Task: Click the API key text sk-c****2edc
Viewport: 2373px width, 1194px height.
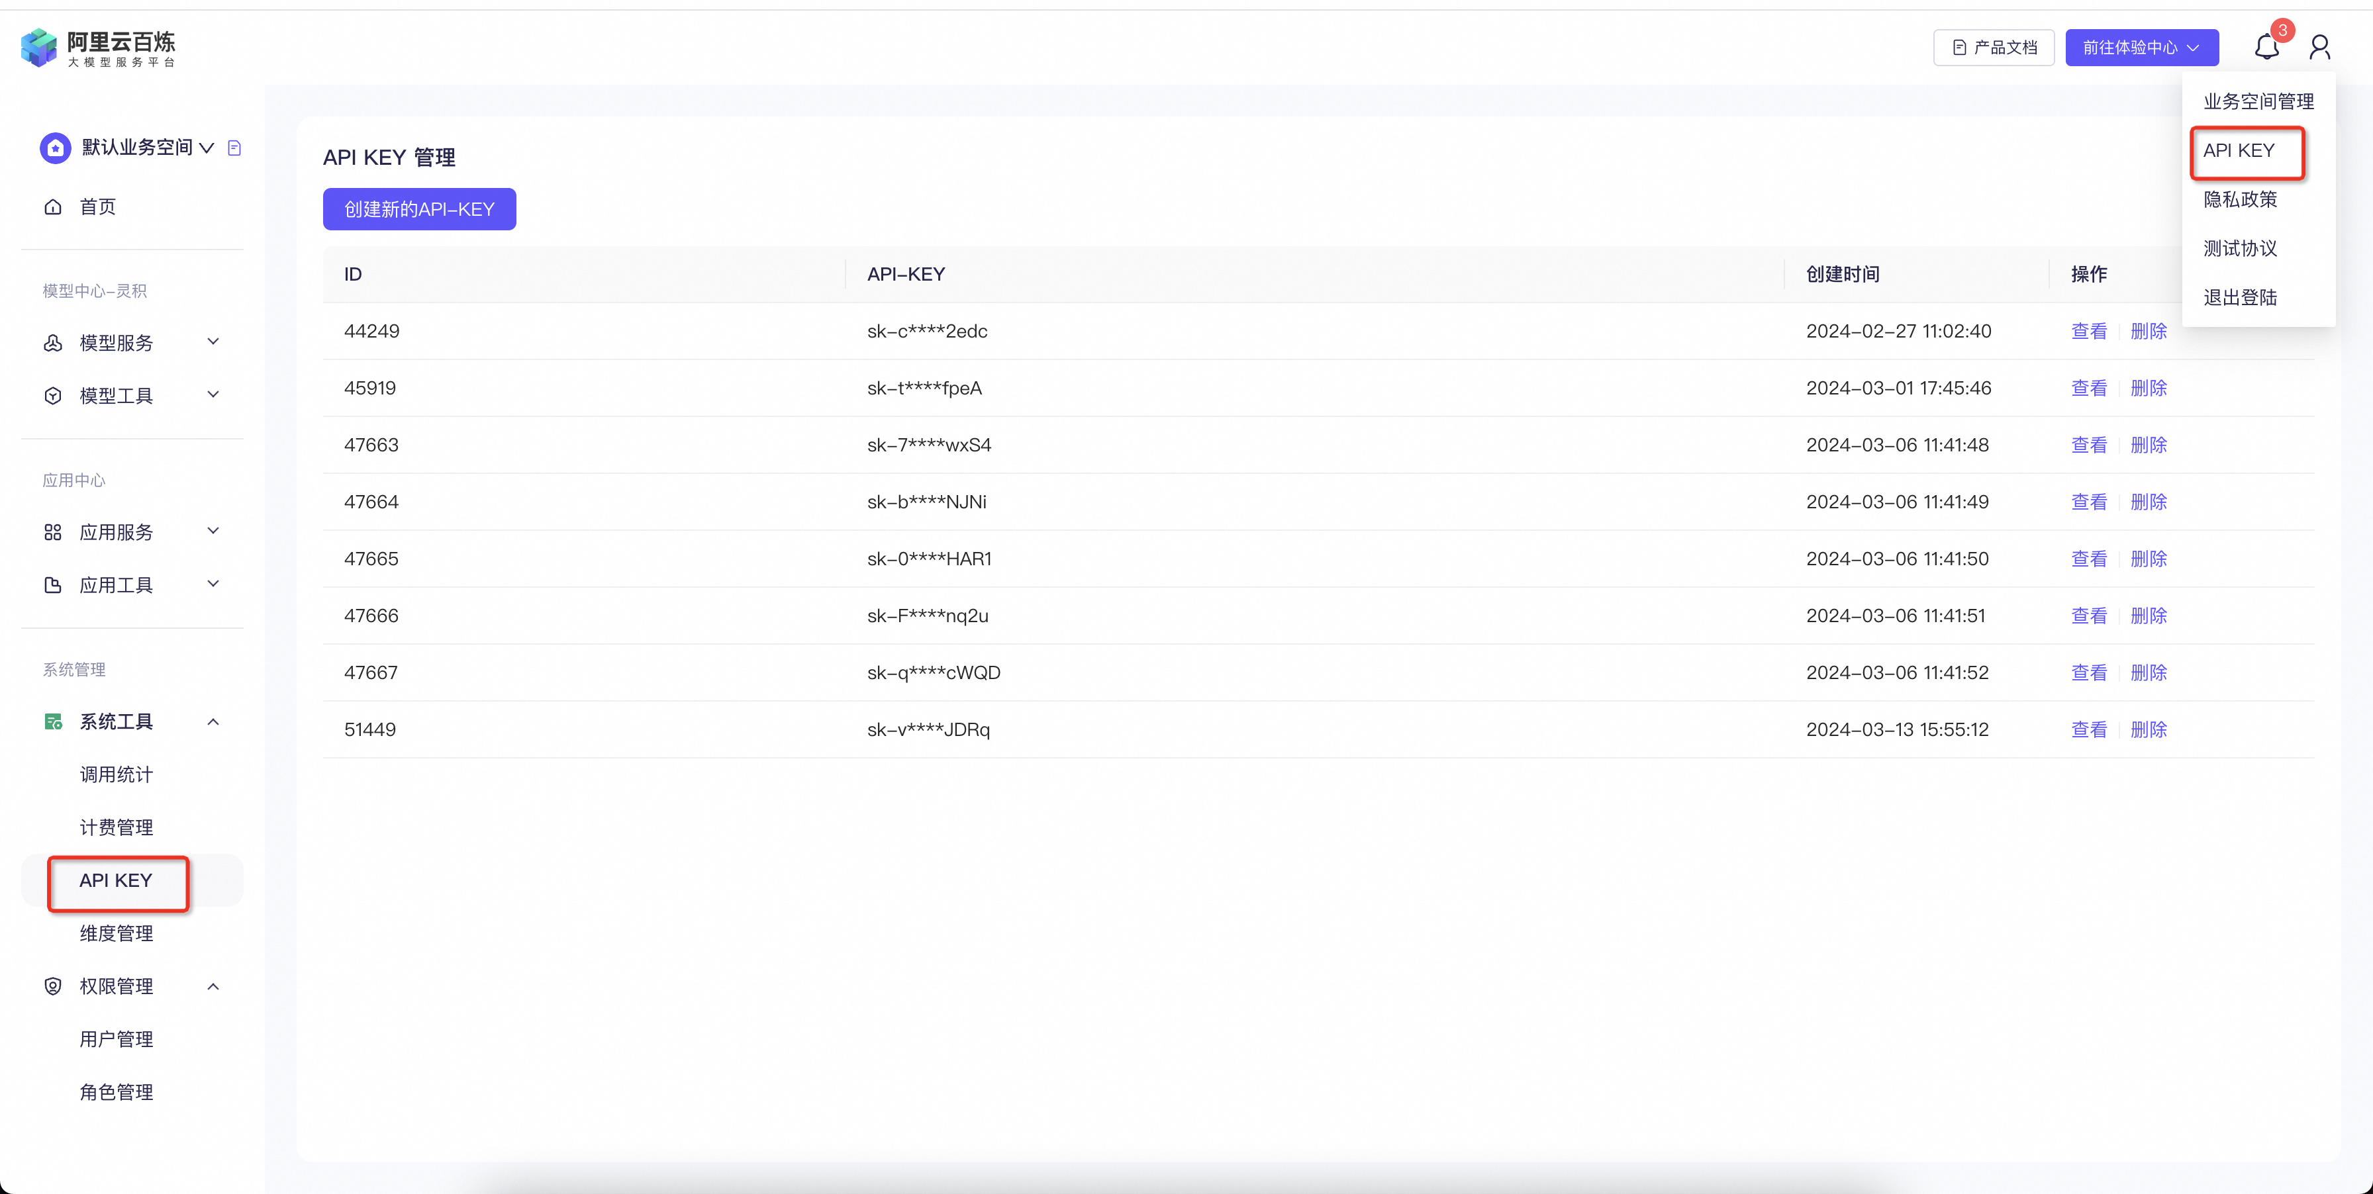Action: [927, 330]
